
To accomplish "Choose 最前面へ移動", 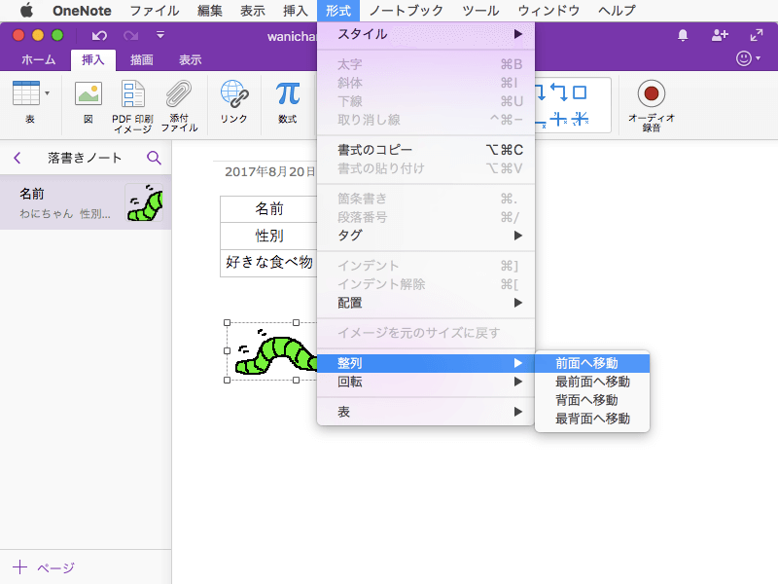I will tap(592, 382).
